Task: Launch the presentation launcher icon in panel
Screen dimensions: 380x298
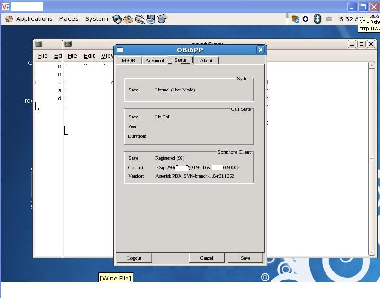Action: pyautogui.click(x=151, y=19)
